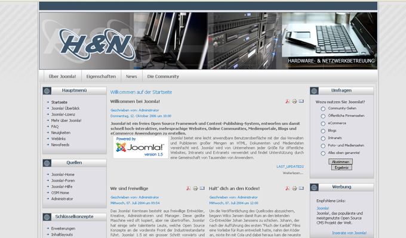Print the 'Wir sind Freiwillige' article
The width and height of the screenshot is (406, 238).
coord(195,189)
